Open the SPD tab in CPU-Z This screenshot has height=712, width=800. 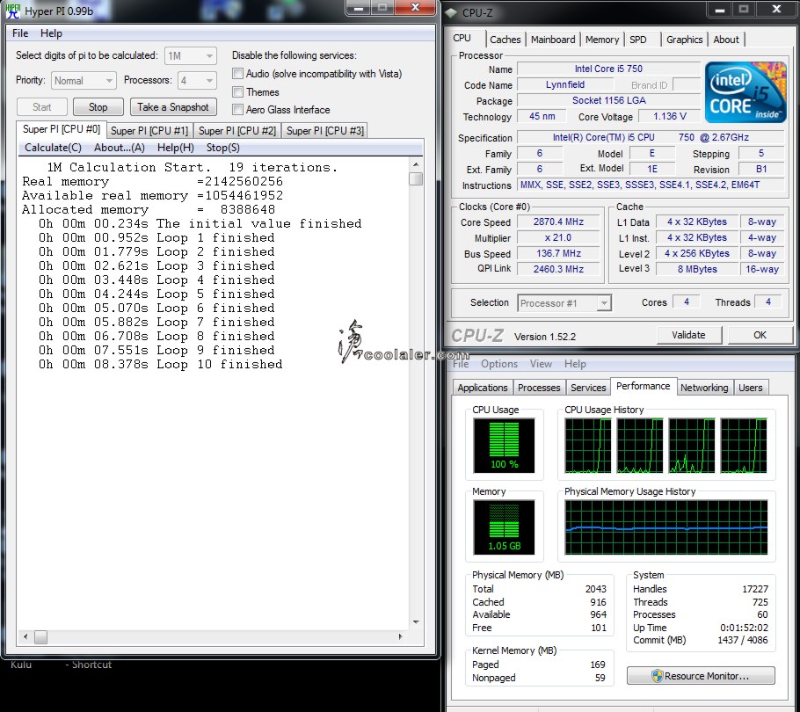tap(637, 40)
